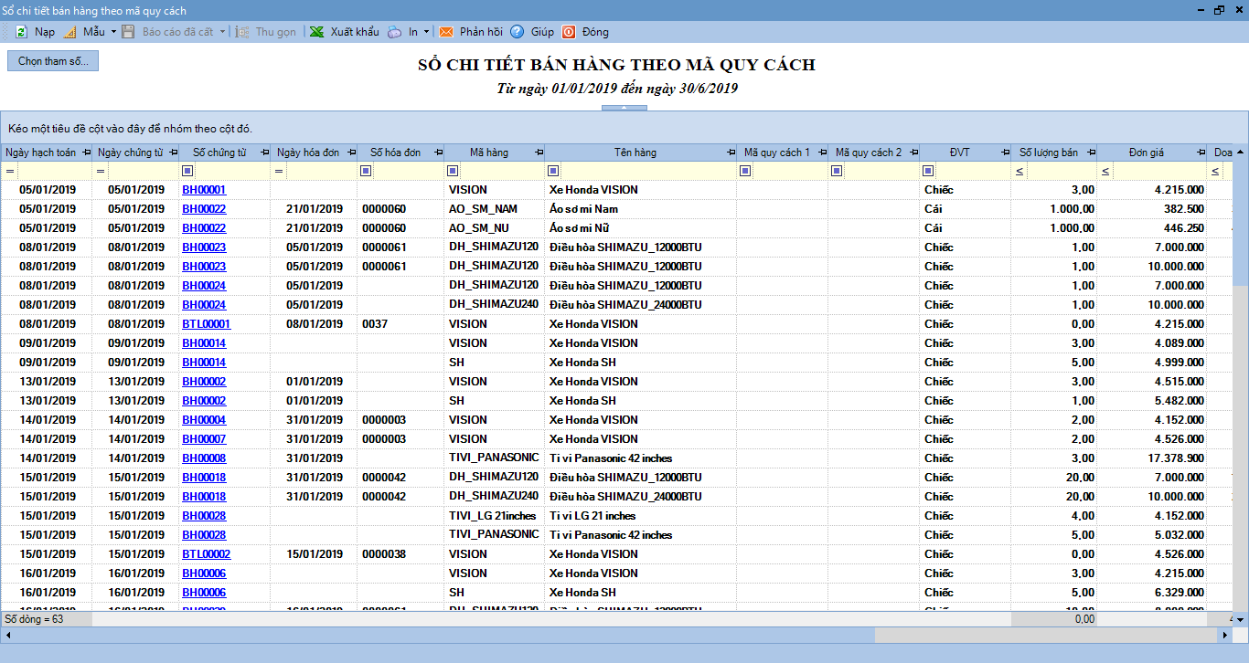Open voucher link BH00001

click(x=204, y=190)
